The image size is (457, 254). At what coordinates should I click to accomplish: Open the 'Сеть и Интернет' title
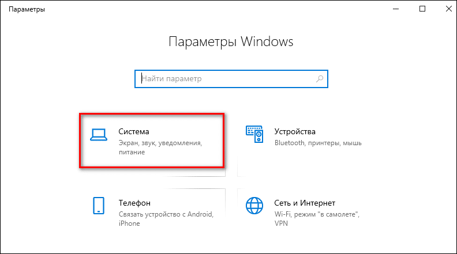pos(305,203)
